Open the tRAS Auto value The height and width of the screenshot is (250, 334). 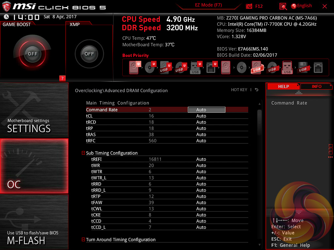click(x=201, y=134)
